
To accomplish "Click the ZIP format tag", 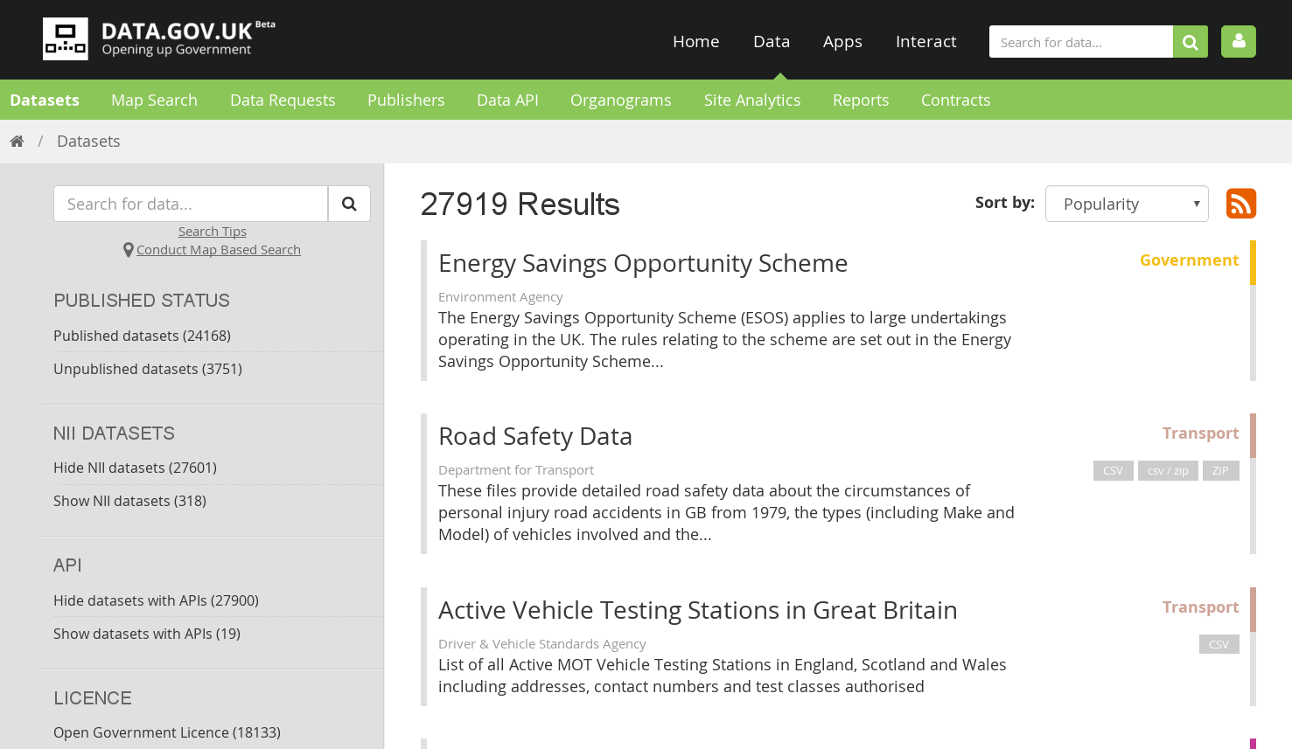I will point(1220,470).
